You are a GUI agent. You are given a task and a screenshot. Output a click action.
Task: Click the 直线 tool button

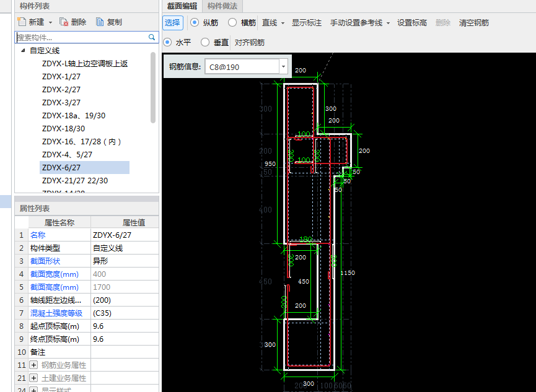click(x=270, y=23)
